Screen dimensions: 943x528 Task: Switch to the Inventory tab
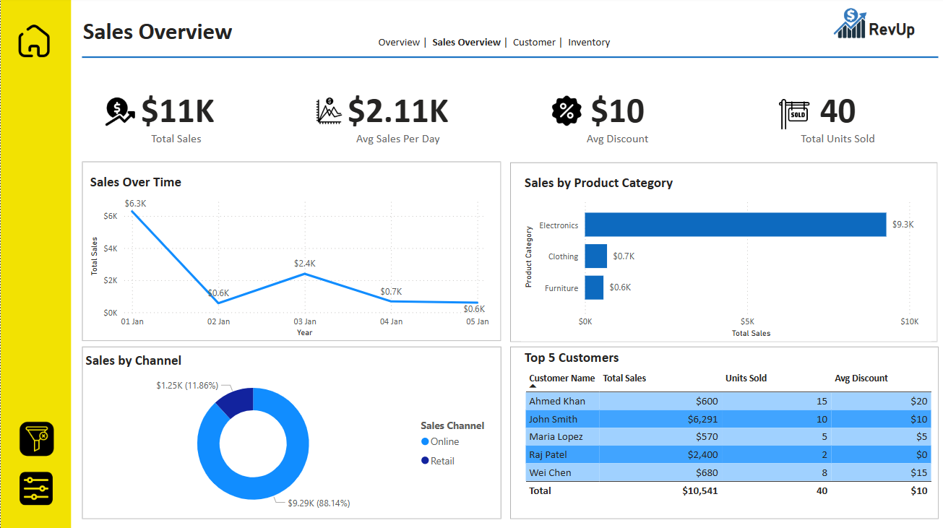pos(588,42)
